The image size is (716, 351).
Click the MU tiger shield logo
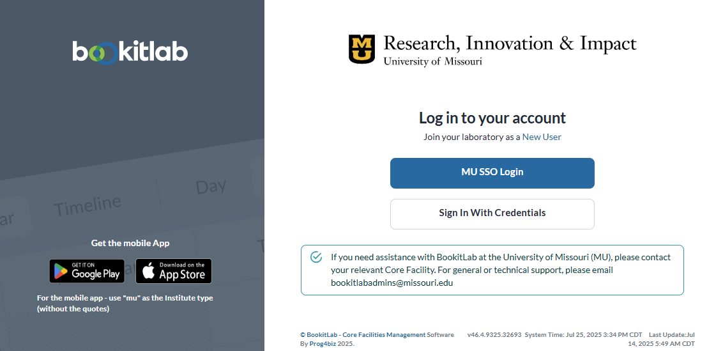pos(362,49)
